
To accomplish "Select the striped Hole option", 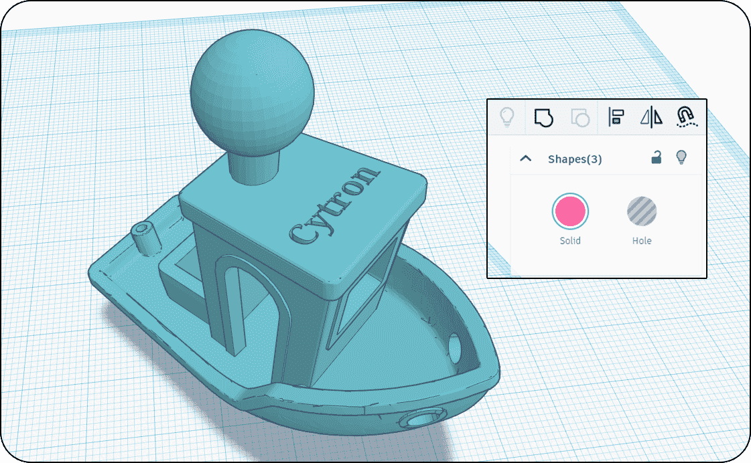I will (x=642, y=211).
